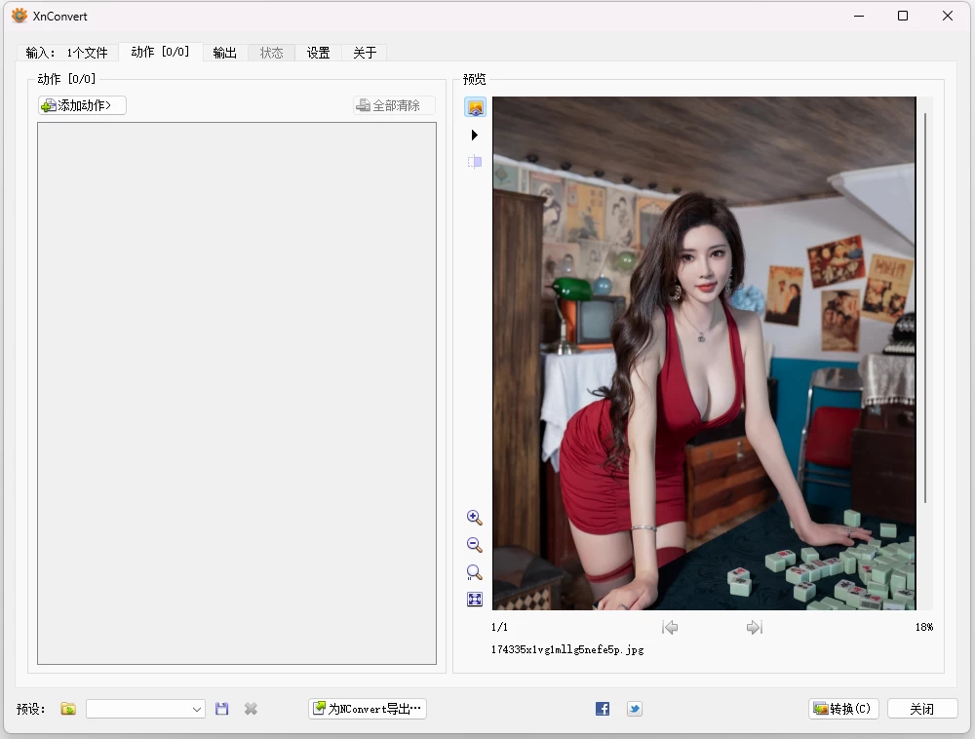
Task: Open the 添加动作 add action menu
Action: pyautogui.click(x=82, y=105)
